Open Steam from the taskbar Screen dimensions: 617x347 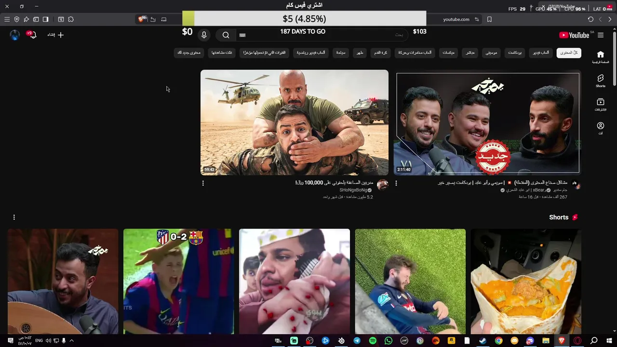pyautogui.click(x=483, y=341)
